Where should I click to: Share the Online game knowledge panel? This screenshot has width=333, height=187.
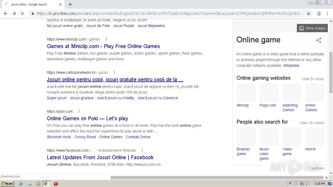319,40
